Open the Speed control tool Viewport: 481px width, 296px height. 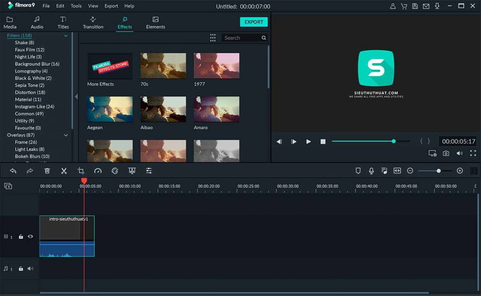click(x=98, y=170)
